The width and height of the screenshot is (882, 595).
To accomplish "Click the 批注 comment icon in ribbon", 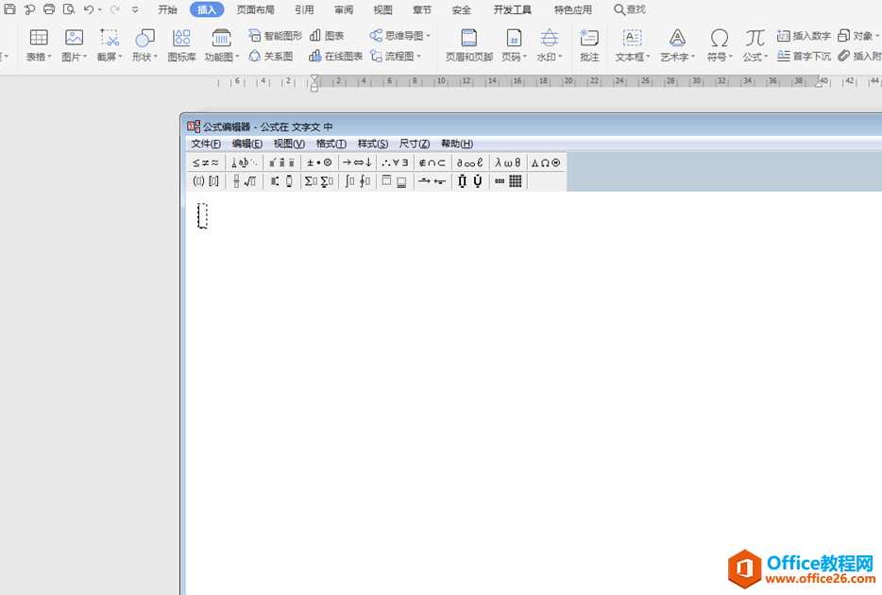I will click(x=589, y=45).
